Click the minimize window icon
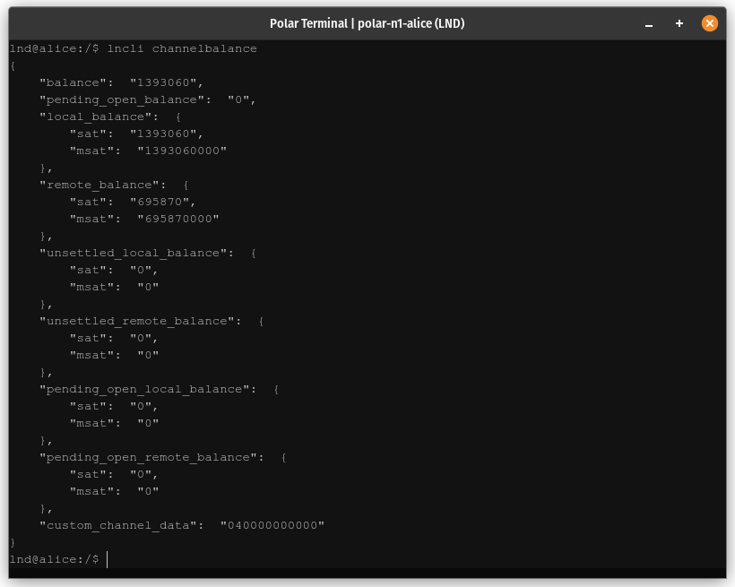Viewport: 735px width, 587px height. (648, 23)
